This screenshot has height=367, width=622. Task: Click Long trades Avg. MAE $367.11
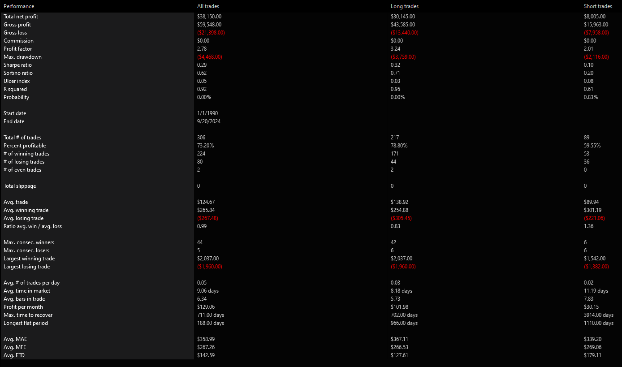399,339
